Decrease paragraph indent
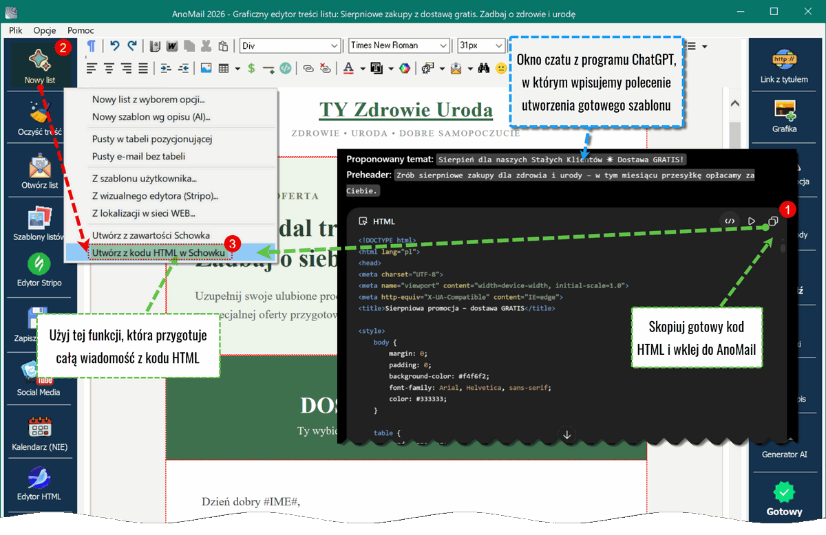Viewport: 826px width, 535px height. (x=183, y=68)
